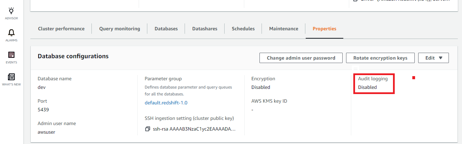Click the awsuser admin user name value

click(46, 132)
